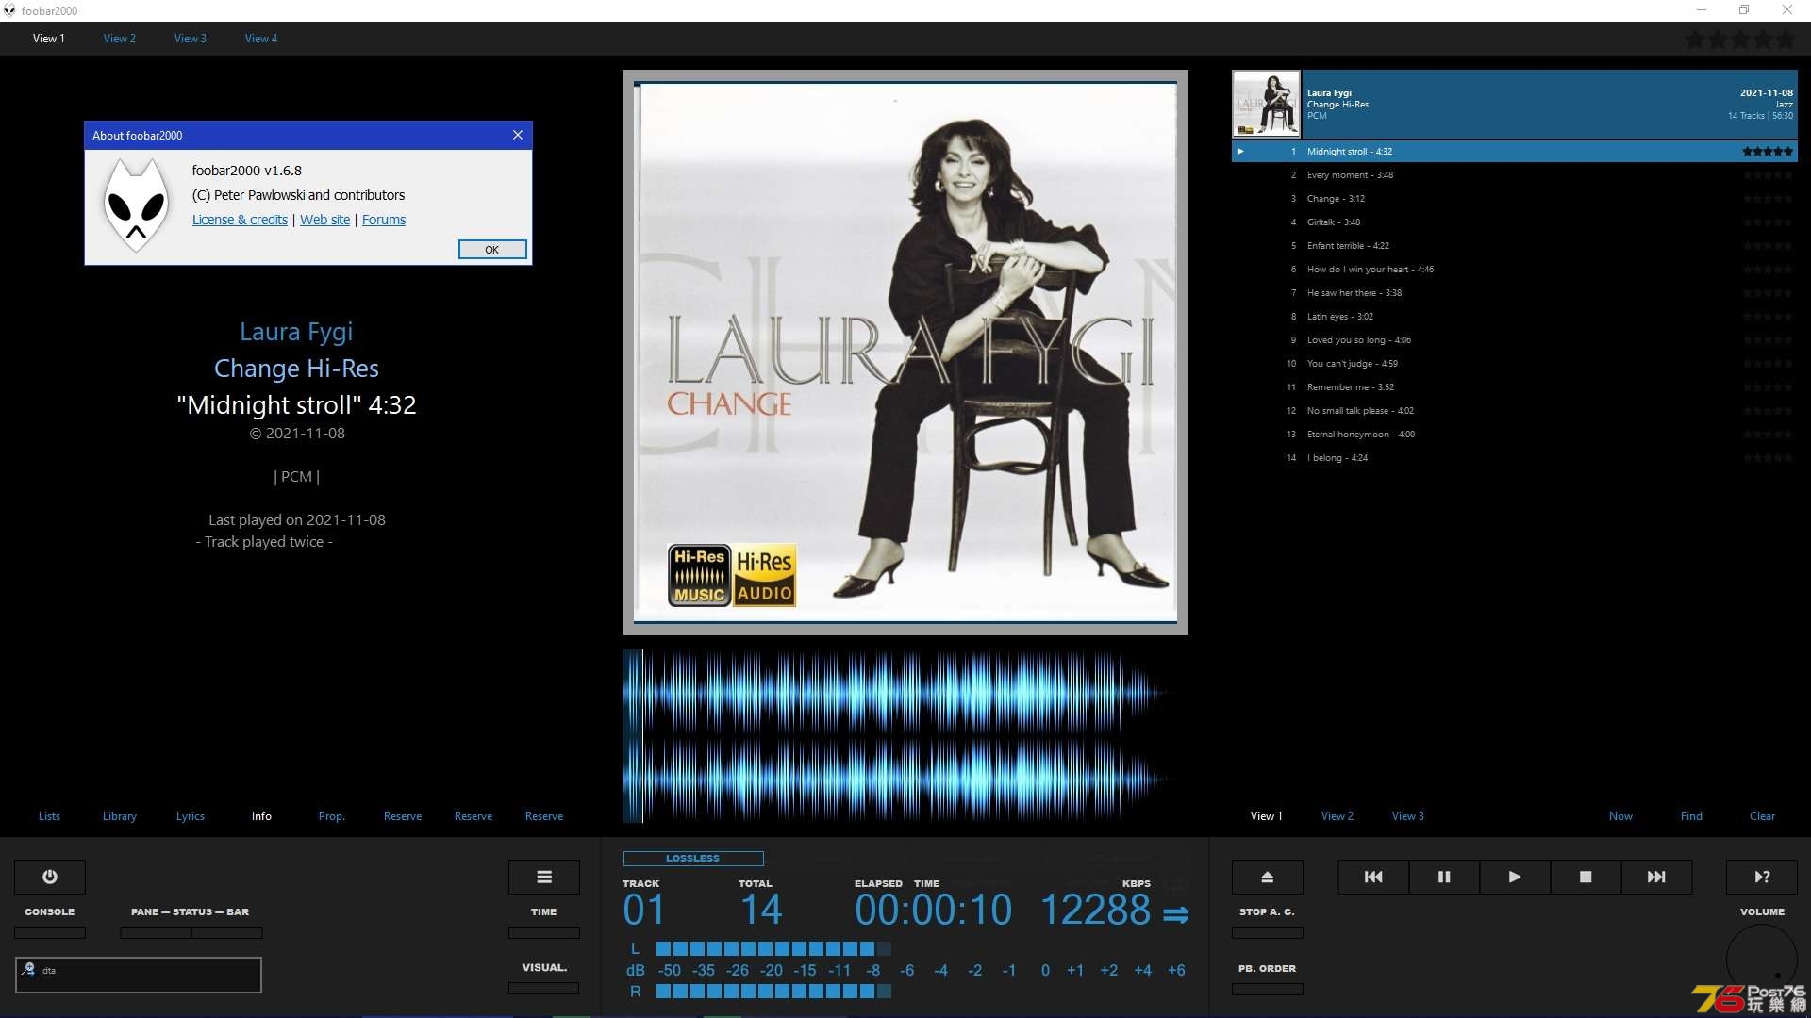Click the first Reserve tab in panel tabs
This screenshot has width=1811, height=1018.
tap(403, 816)
